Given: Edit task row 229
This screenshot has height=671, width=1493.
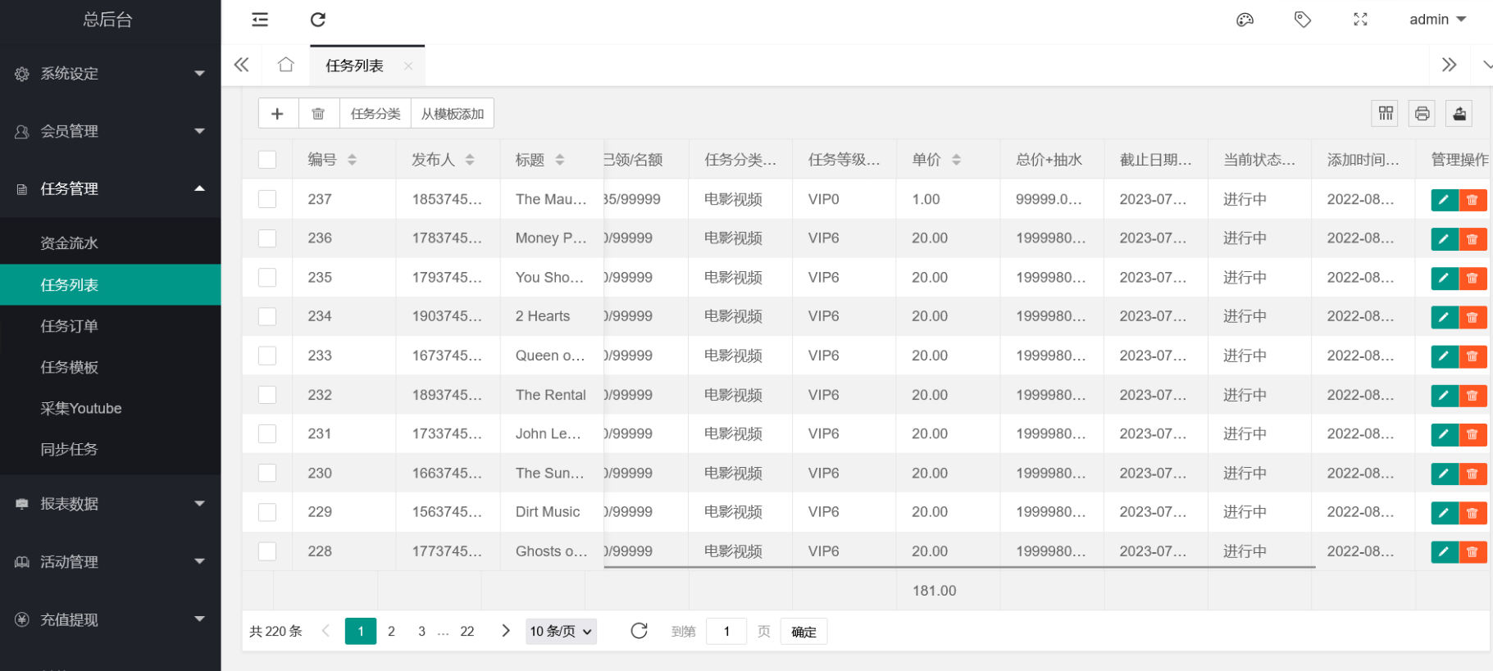Looking at the screenshot, I should [x=1444, y=513].
